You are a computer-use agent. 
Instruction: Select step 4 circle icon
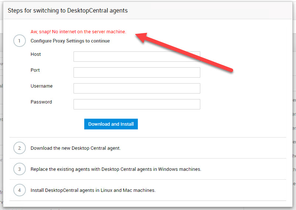coord(20,190)
